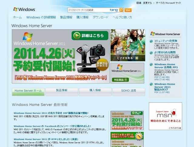
Task: Open the 新しい家族の絆 video thumbnail
Action: 128,45
